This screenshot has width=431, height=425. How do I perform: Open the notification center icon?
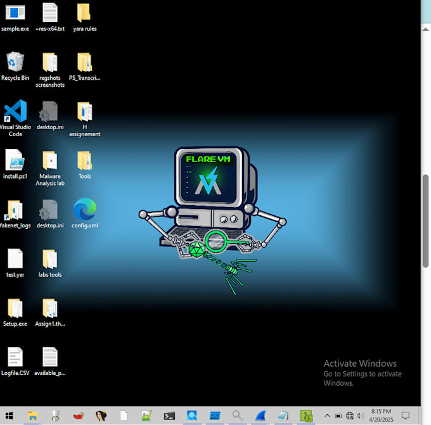point(406,416)
